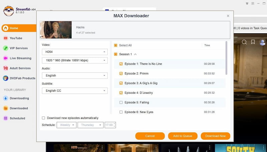Viewport: 267px width, 152px height.
Task: Open the Downloaded folder icon
Action: point(6,108)
